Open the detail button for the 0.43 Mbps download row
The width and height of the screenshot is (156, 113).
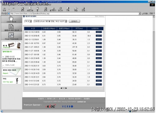[99, 32]
